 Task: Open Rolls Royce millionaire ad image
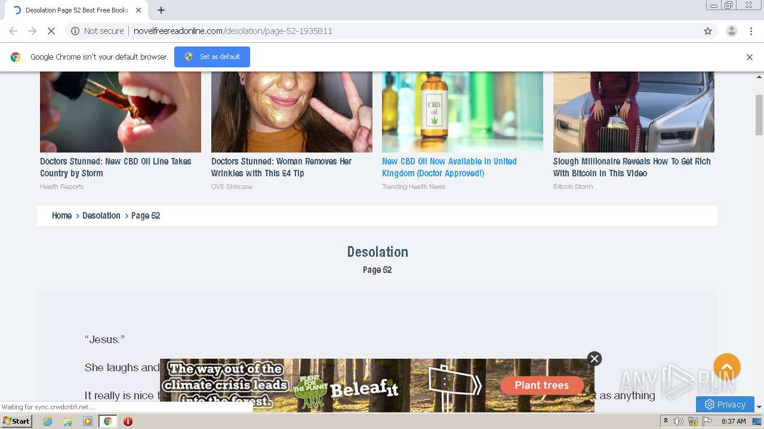tap(634, 112)
